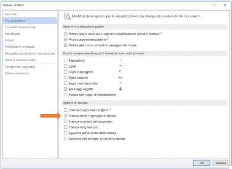Enable Stampa testo nascosto

tap(66, 127)
